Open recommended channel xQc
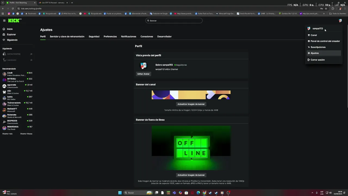The width and height of the screenshot is (348, 196). 17,92
